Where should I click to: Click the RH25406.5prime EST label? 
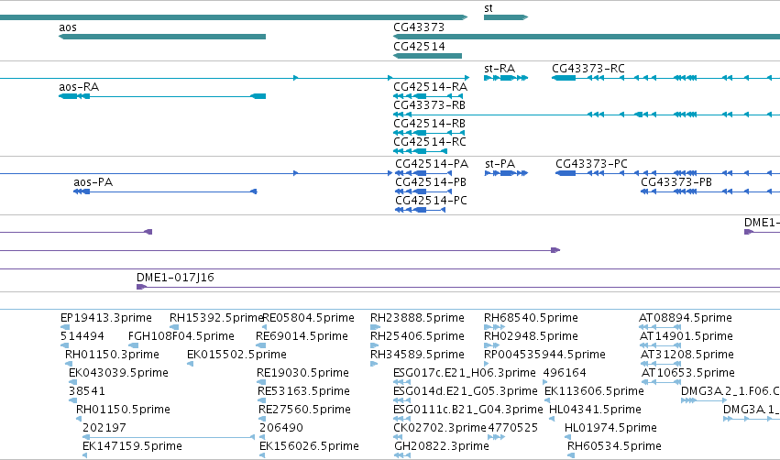[x=417, y=336]
